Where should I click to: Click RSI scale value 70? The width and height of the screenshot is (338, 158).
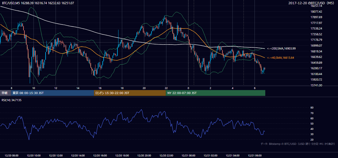[312, 113]
